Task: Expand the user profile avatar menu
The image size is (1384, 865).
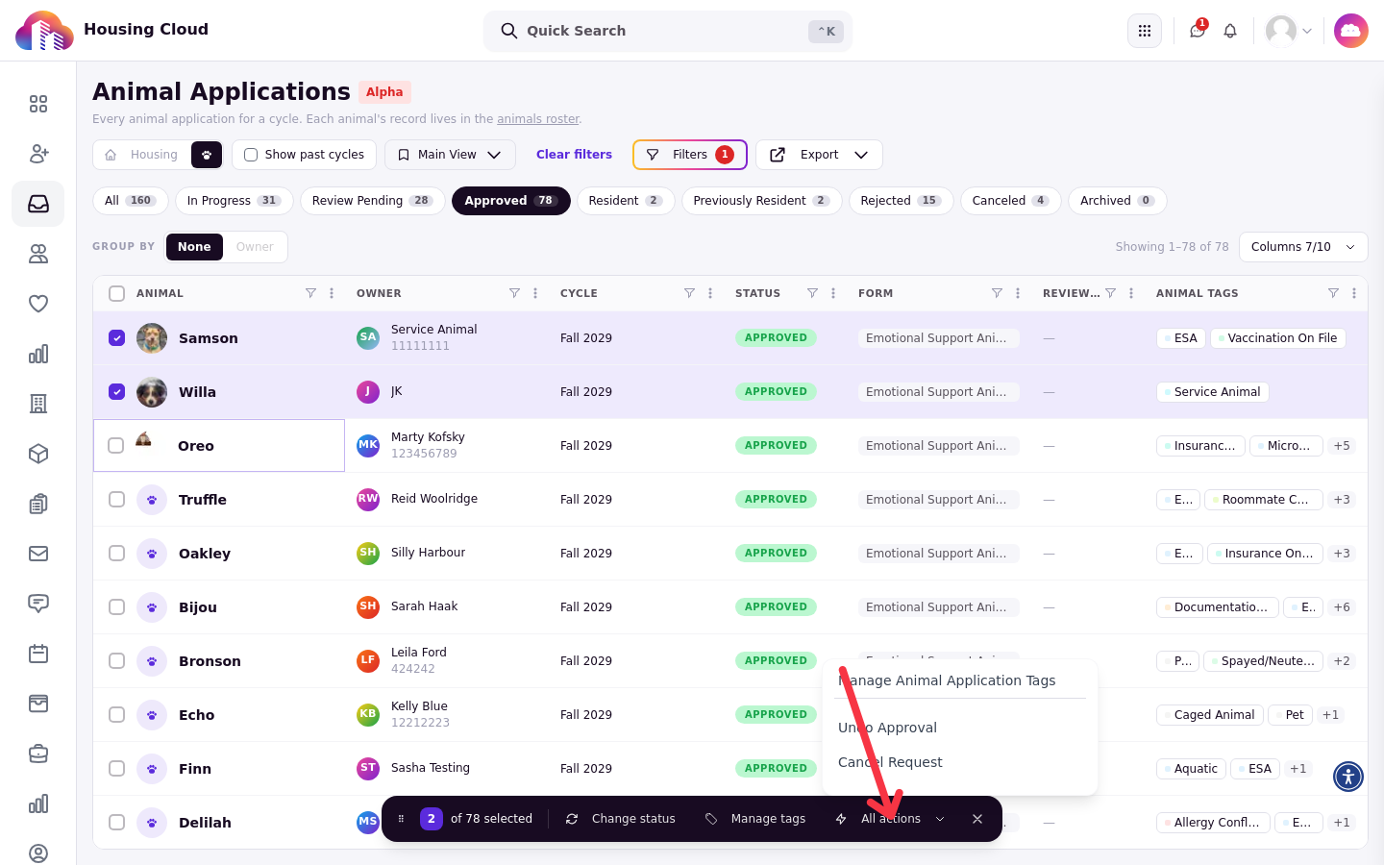Action: [1289, 31]
